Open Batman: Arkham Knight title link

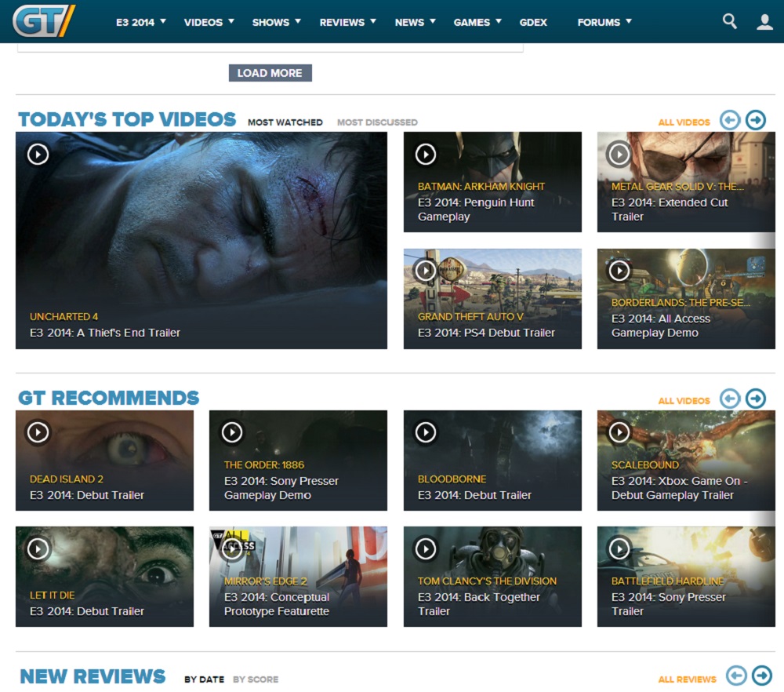point(481,187)
